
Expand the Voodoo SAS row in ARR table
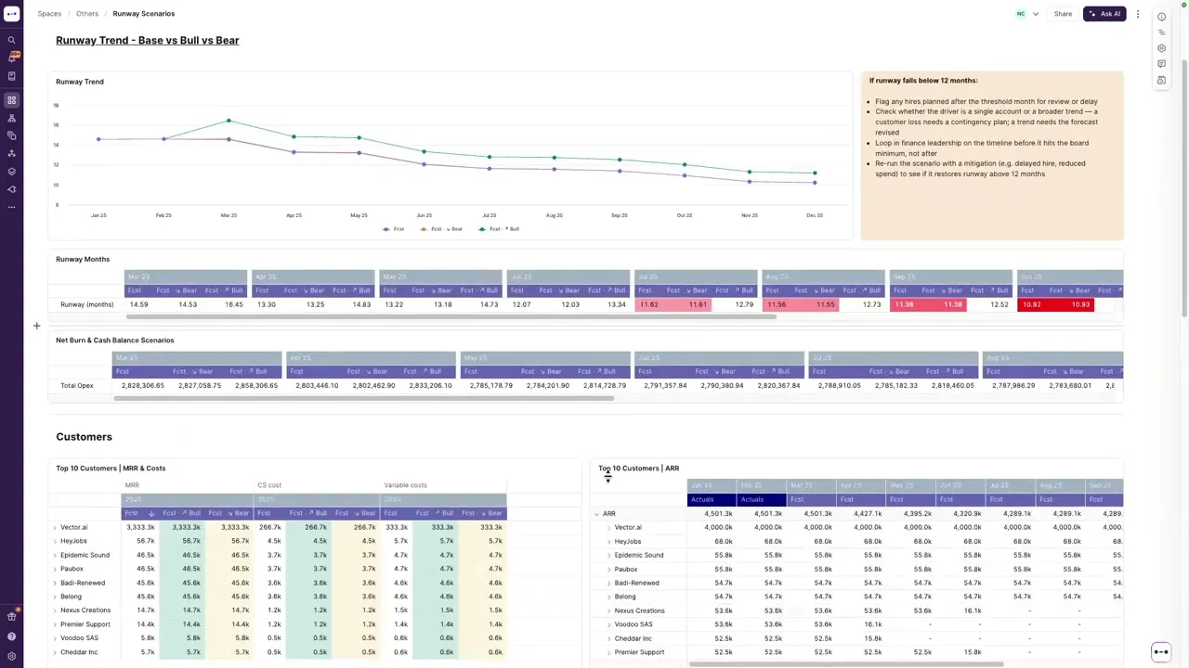point(608,624)
